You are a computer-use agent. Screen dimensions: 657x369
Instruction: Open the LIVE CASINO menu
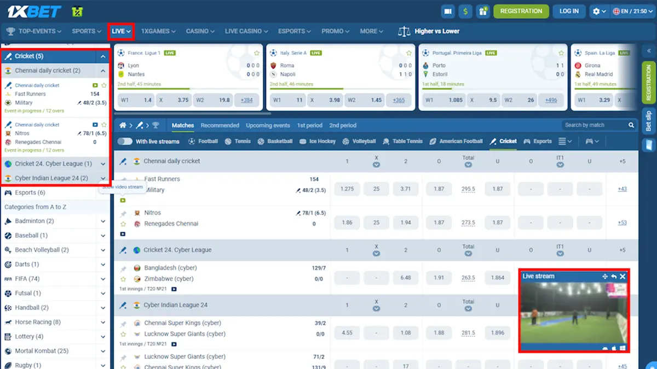tap(243, 31)
